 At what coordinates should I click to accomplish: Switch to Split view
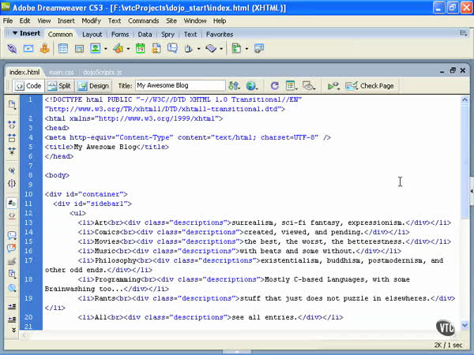[x=58, y=85]
